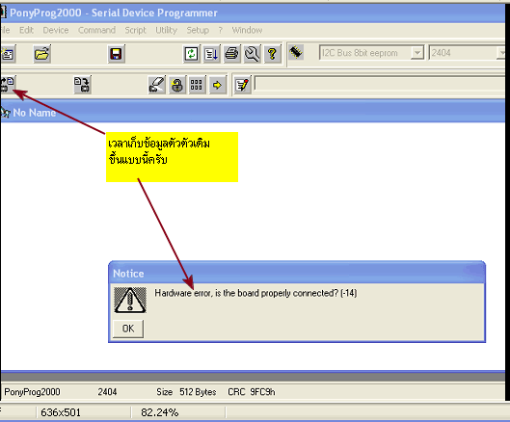Screen dimensions: 510x422
Task: Click the warning icon in Notice dialog
Action: 130,300
